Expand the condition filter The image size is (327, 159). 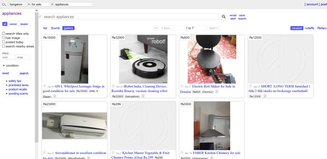(x=11, y=65)
